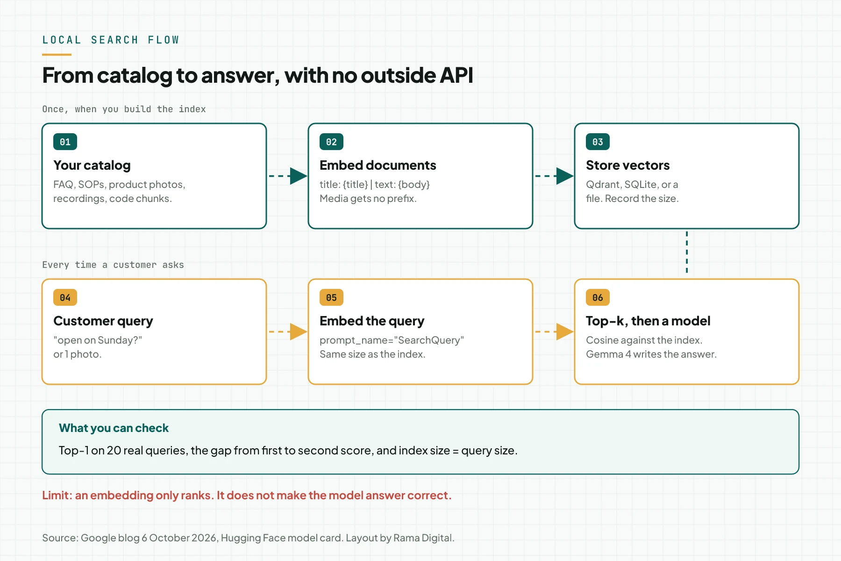The width and height of the screenshot is (841, 561).
Task: Click the line "title: {title} | text: {body}"
Action: tap(375, 185)
